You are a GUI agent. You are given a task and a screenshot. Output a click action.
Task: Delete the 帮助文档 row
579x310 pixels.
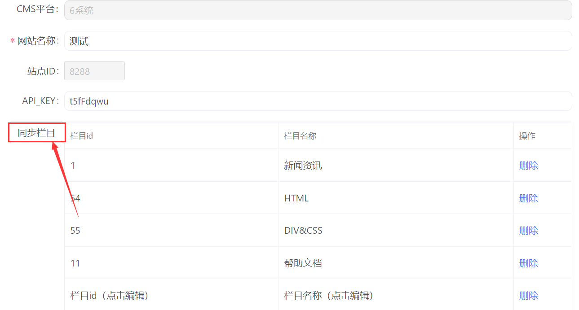click(x=528, y=263)
